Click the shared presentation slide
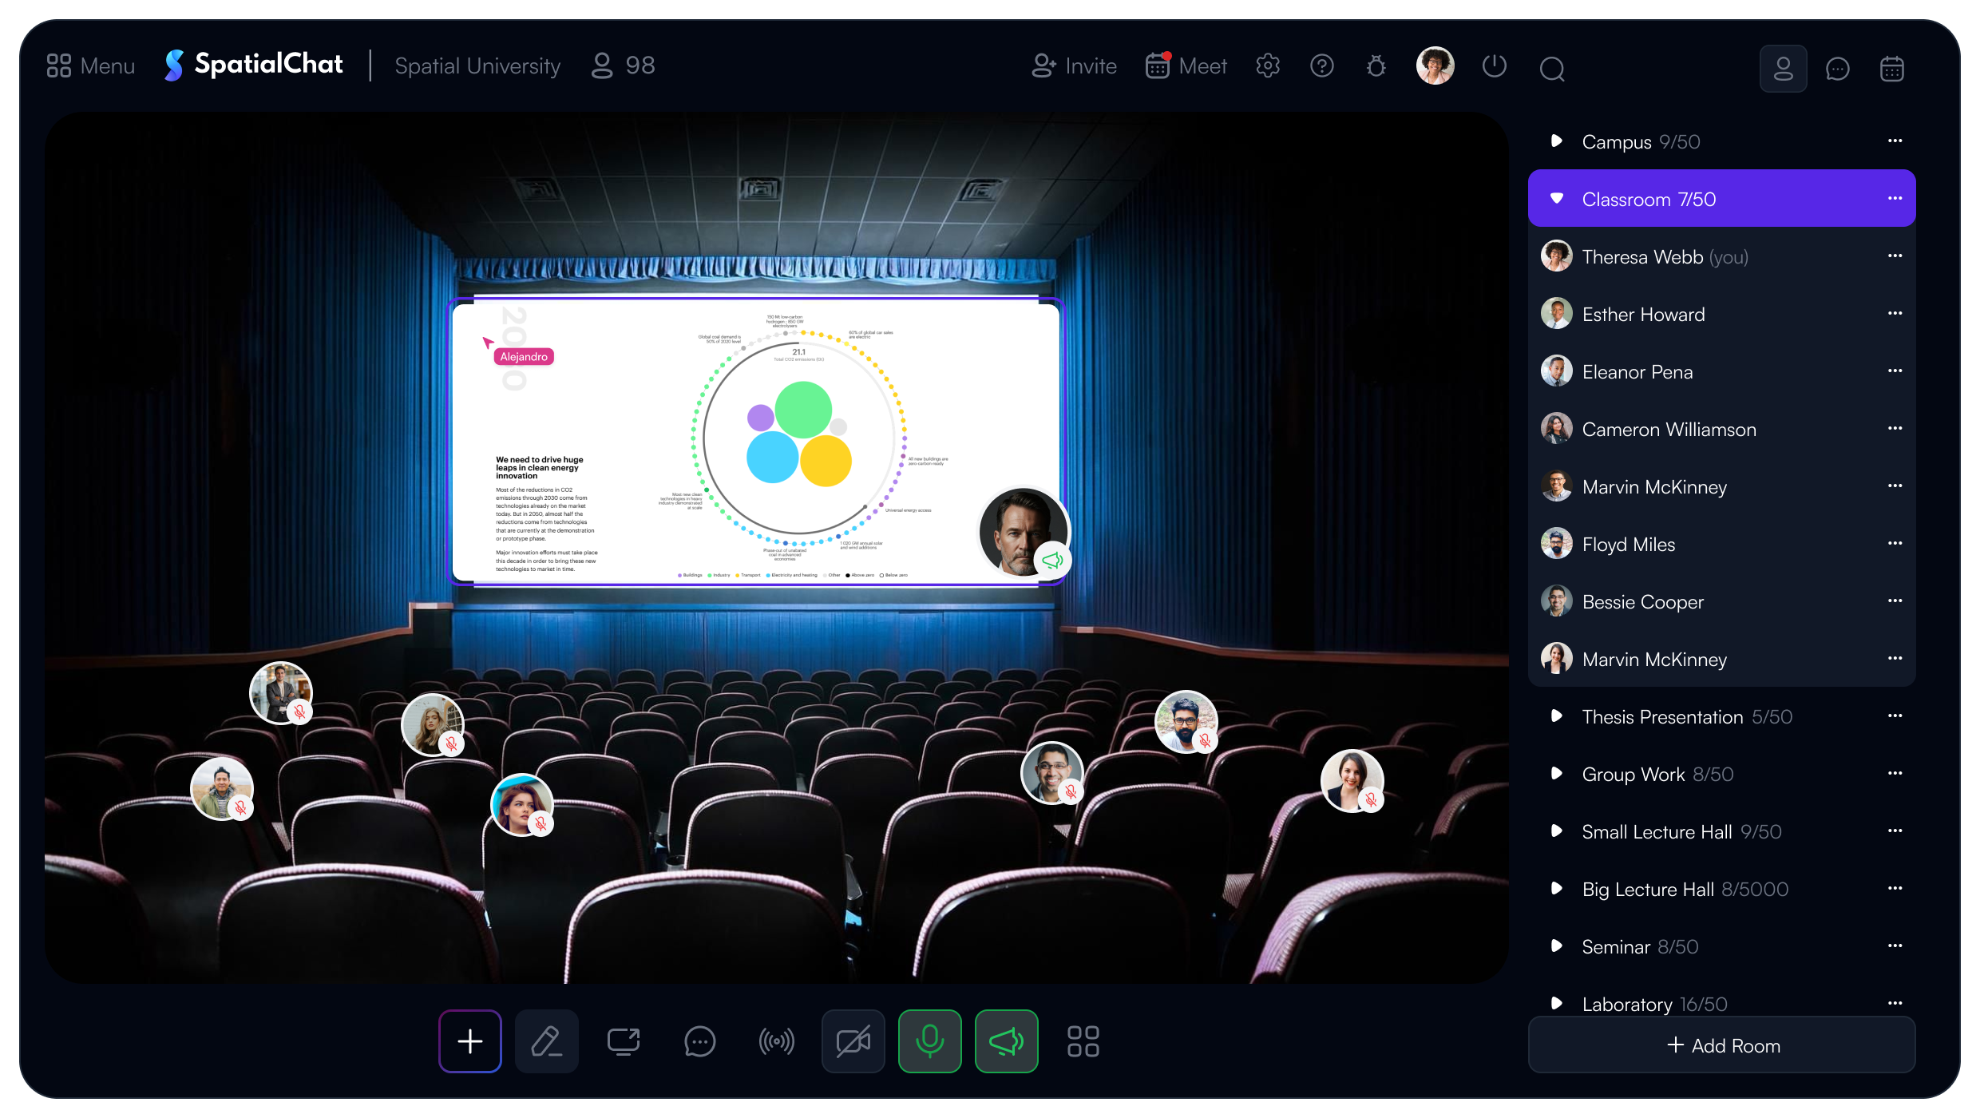 click(x=755, y=442)
